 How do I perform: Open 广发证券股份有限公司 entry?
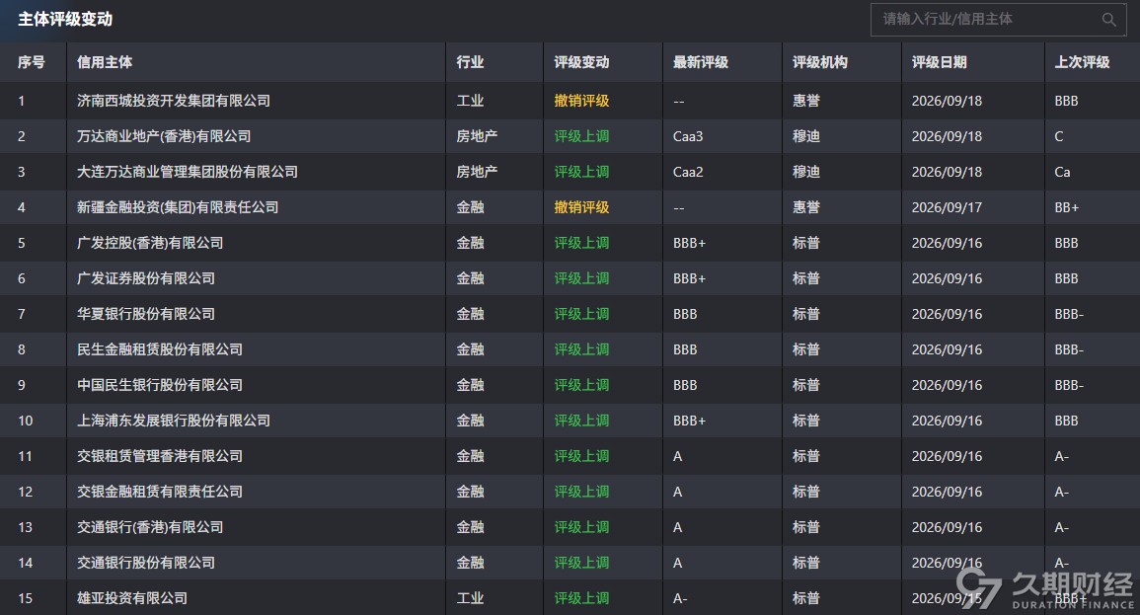click(x=146, y=278)
